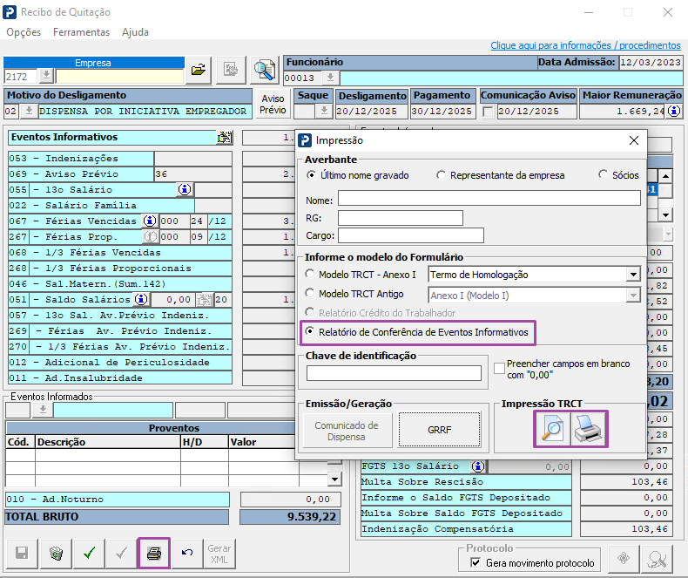688x578 pixels.
Task: Click the trash bin delete icon
Action: pyautogui.click(x=56, y=553)
